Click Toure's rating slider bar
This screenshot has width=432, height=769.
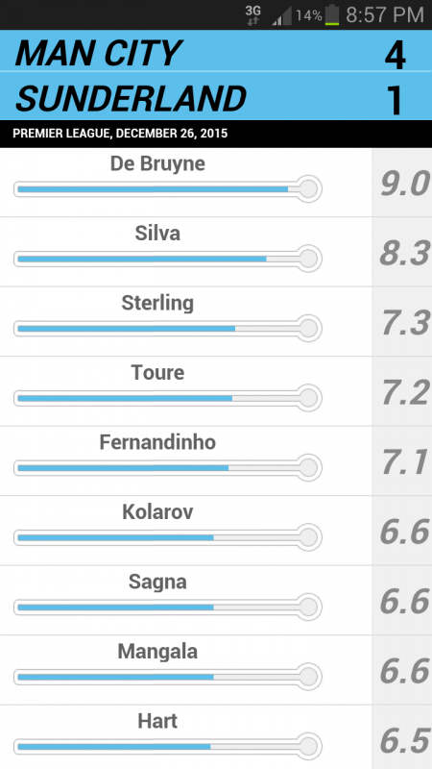167,398
